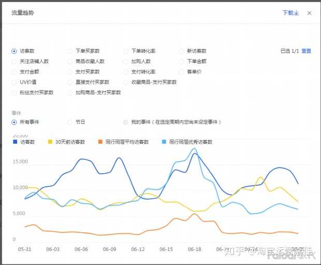Choose the 节日 event filter
Screen dimensions: 321x265
click(x=70, y=122)
